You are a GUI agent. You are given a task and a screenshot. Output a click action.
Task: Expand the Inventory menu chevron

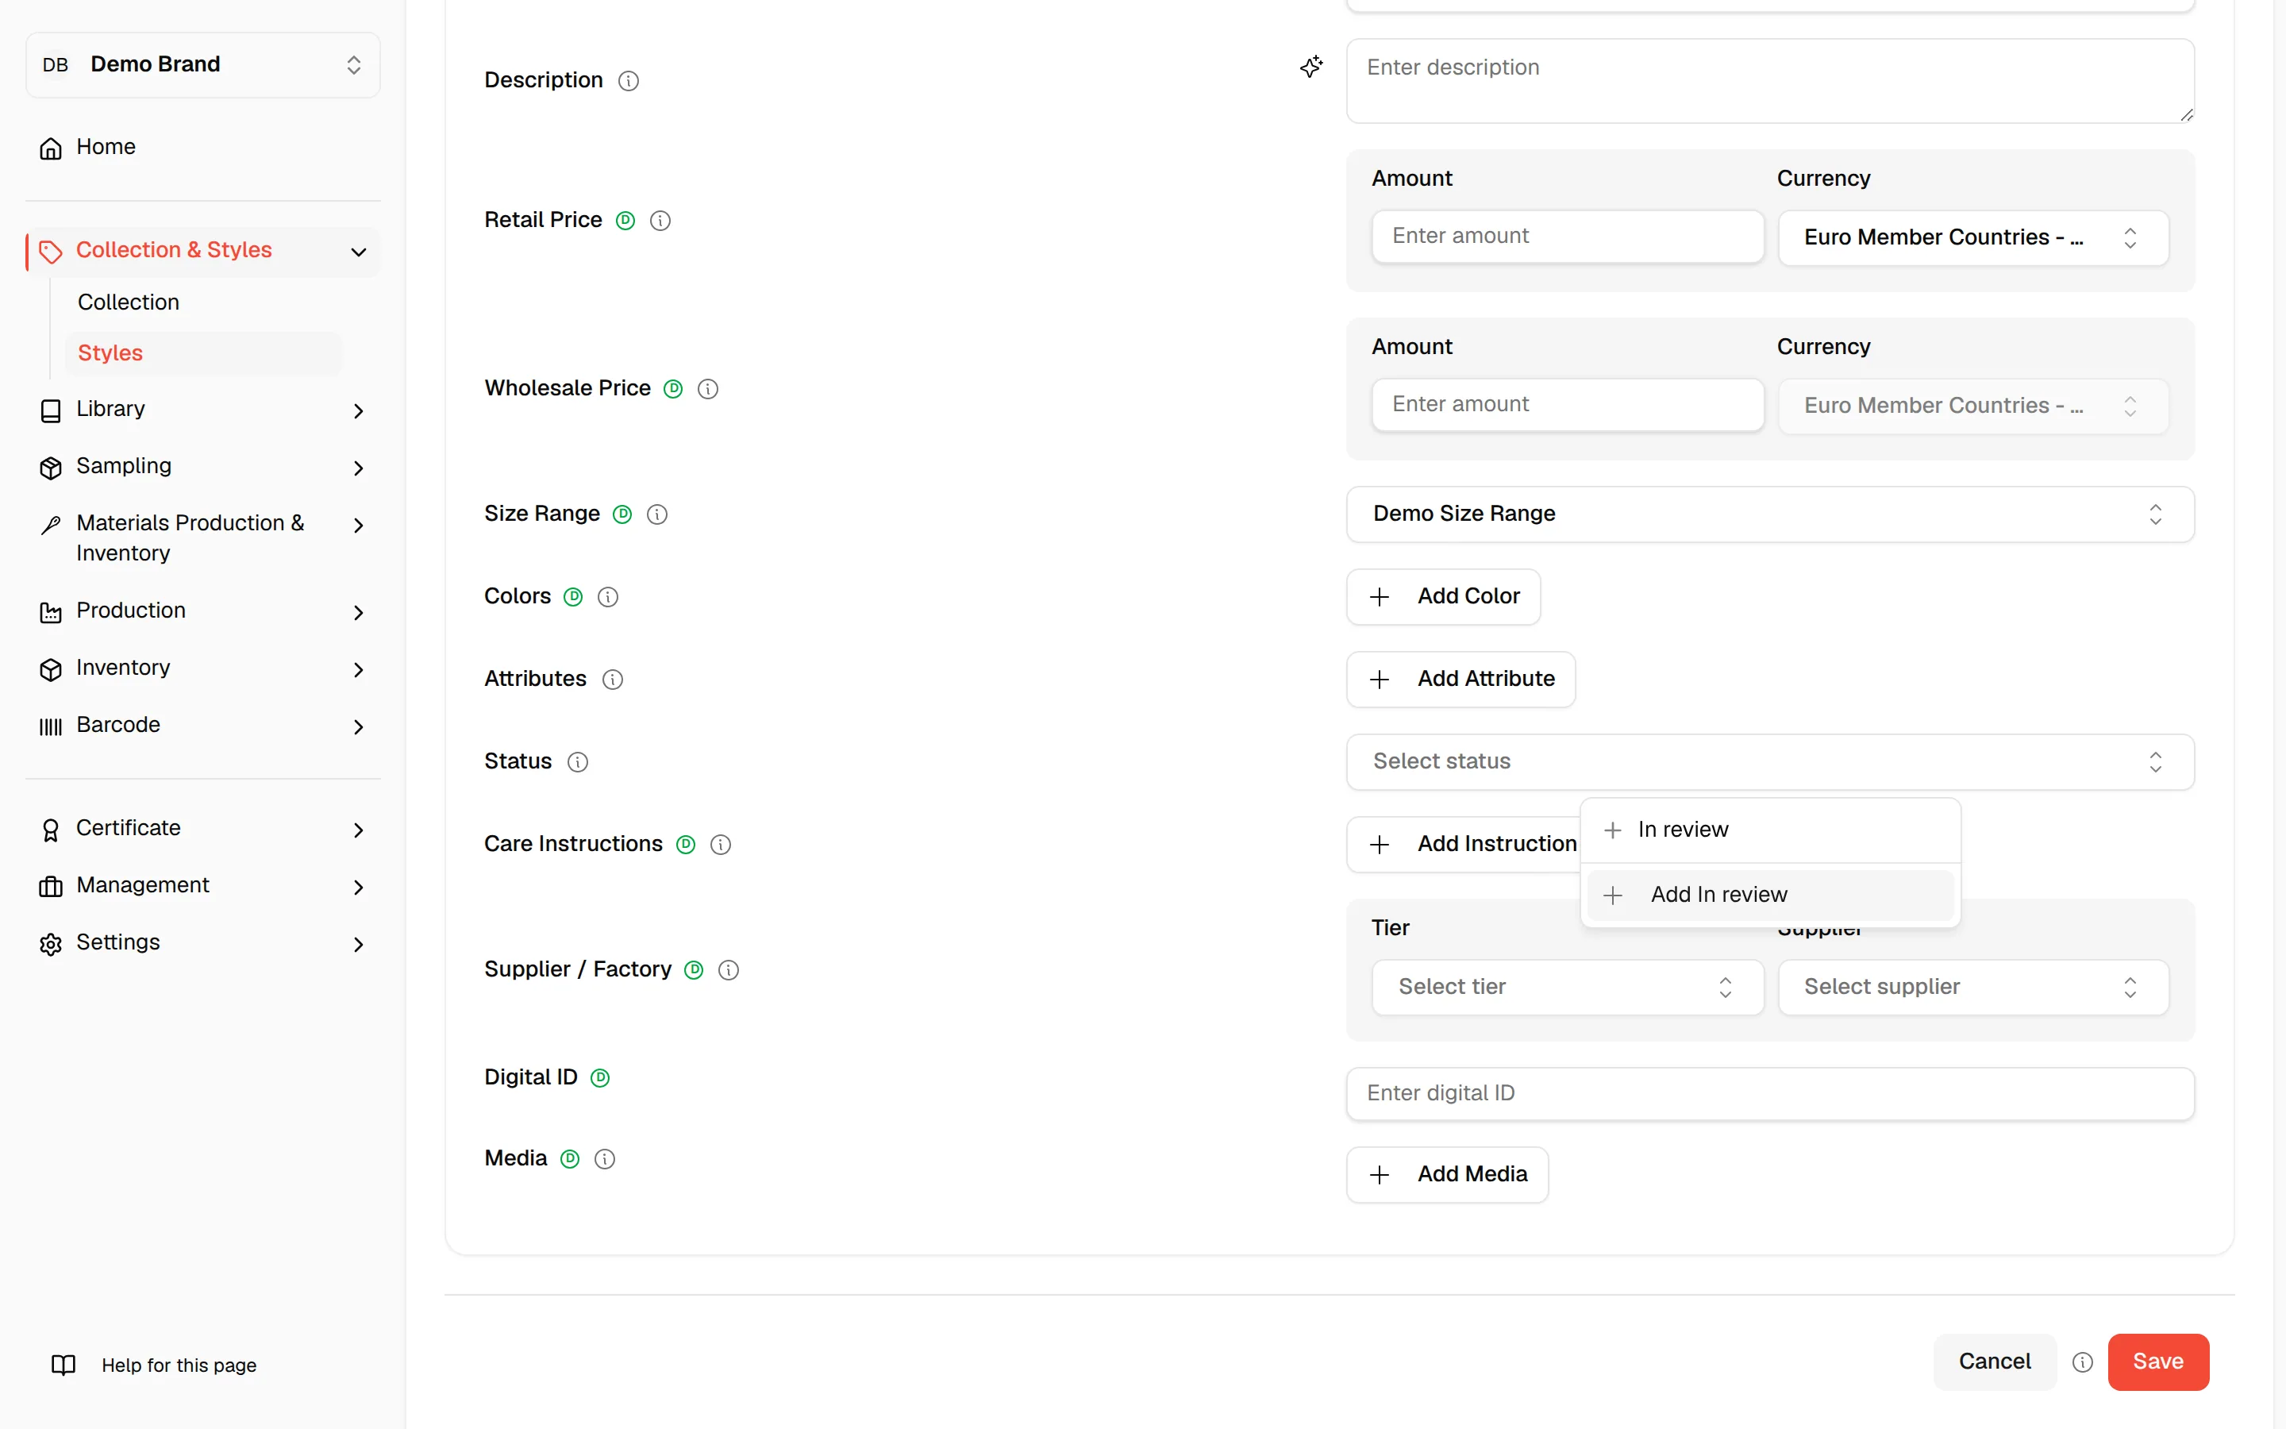click(x=358, y=670)
